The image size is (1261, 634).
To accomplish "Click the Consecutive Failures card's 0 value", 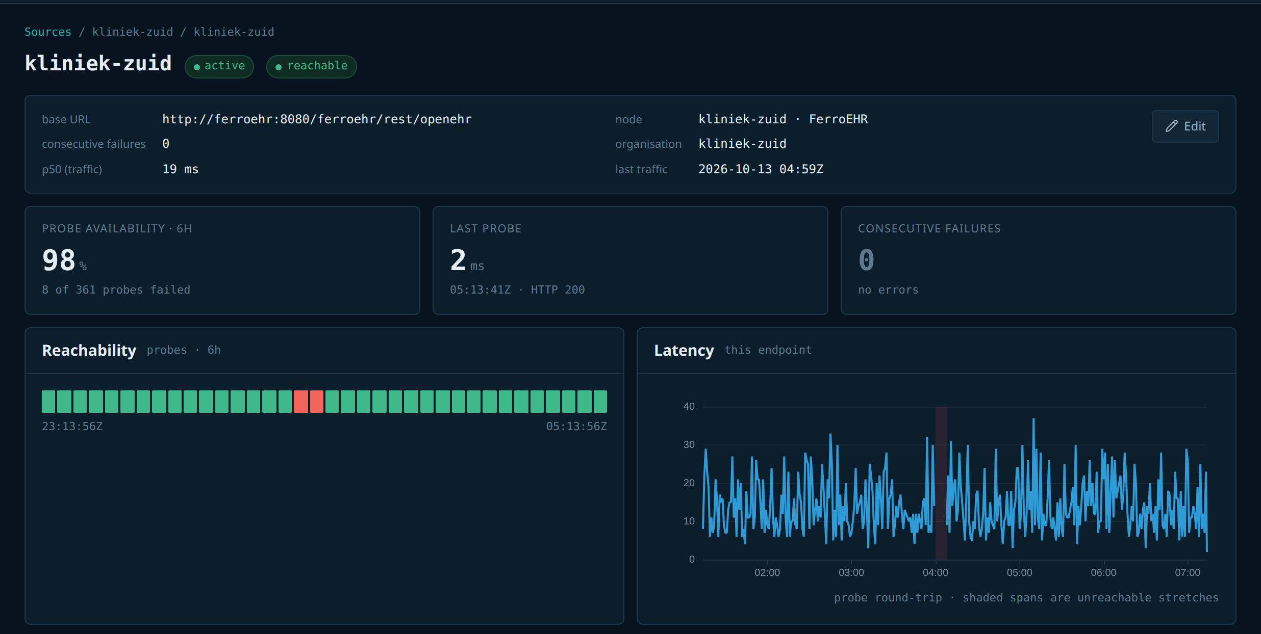I will [x=866, y=260].
